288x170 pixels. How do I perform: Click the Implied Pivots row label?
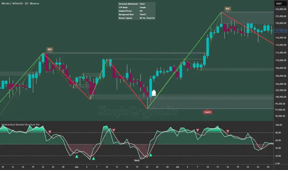point(125,11)
